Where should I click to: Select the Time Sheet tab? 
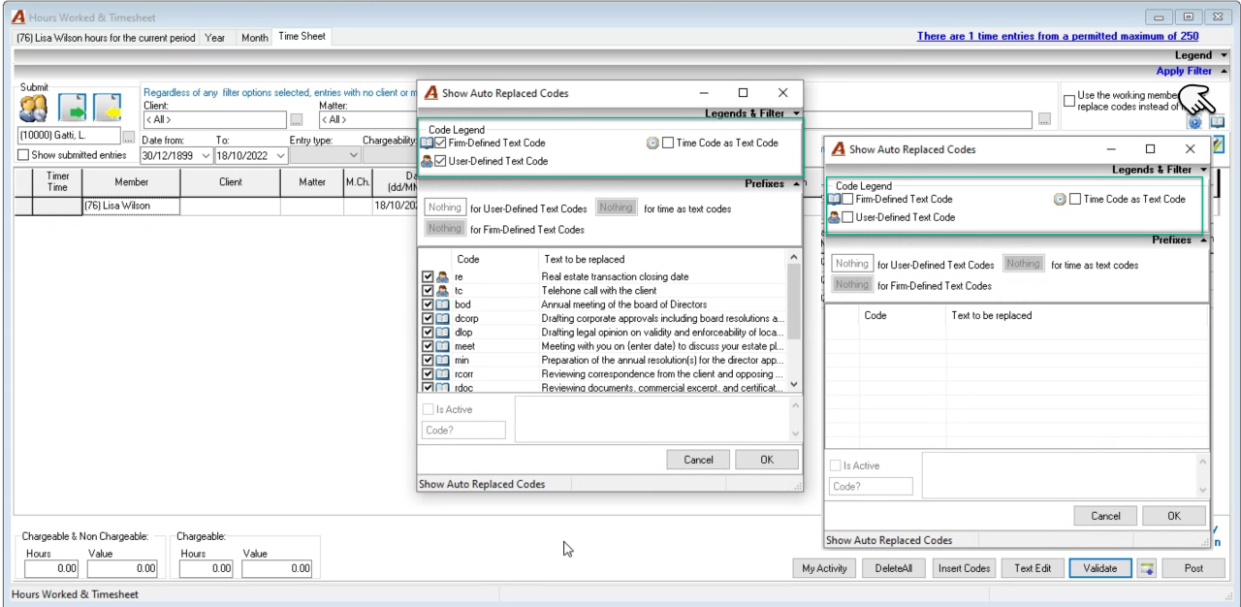coord(302,37)
